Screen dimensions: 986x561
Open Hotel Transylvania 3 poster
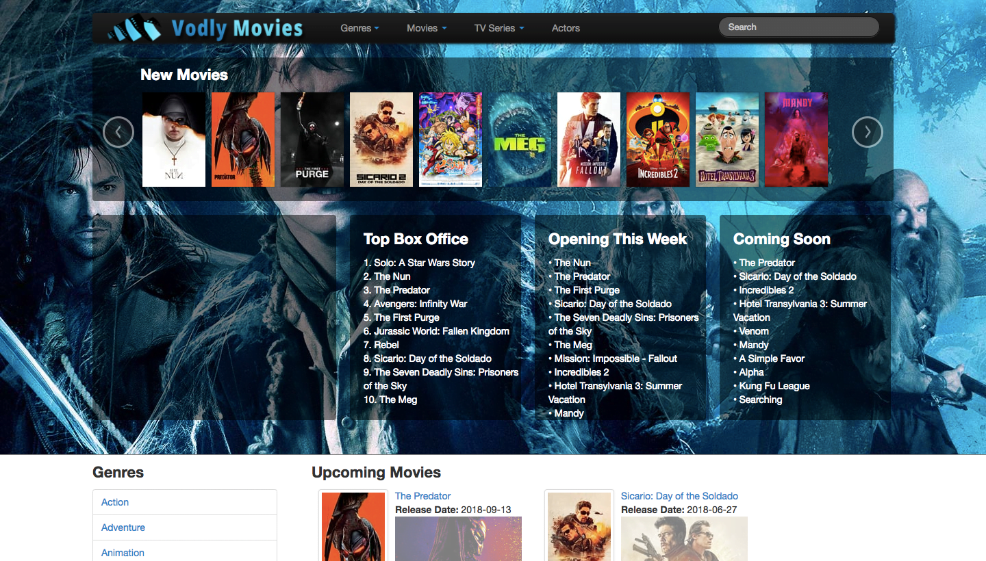point(727,140)
